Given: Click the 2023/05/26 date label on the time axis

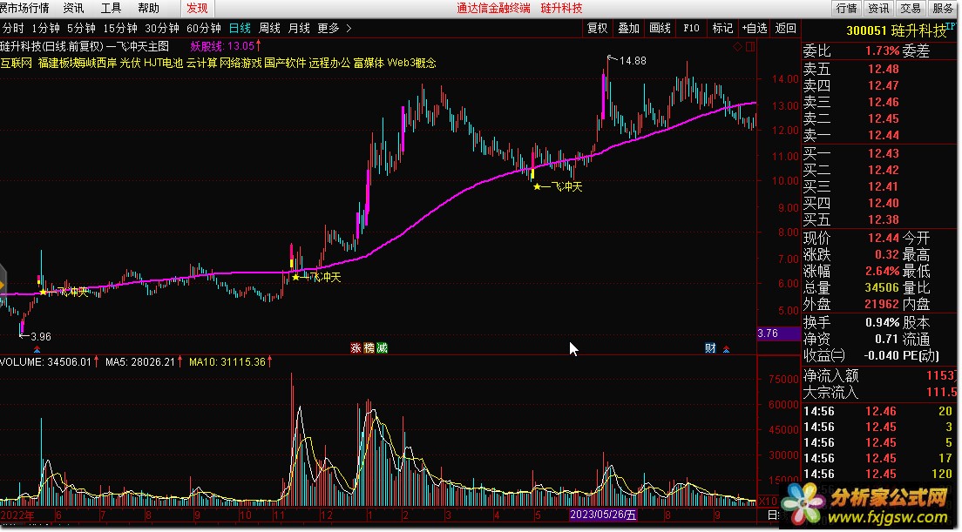Looking at the screenshot, I should [603, 515].
